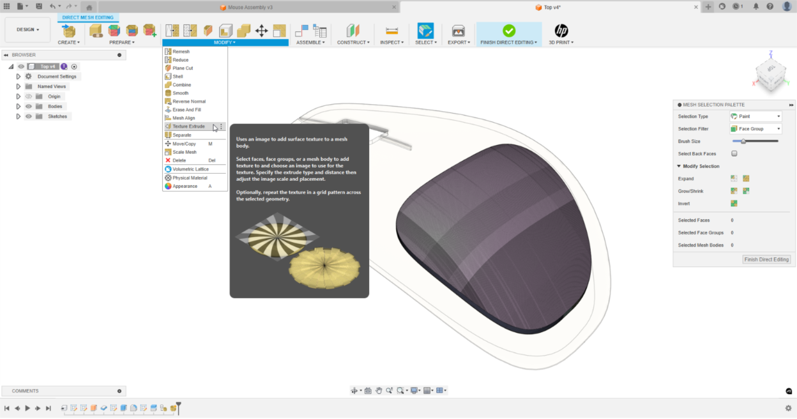Open the job status clock icon
Viewport: 797px width, 419px height.
(x=737, y=6)
